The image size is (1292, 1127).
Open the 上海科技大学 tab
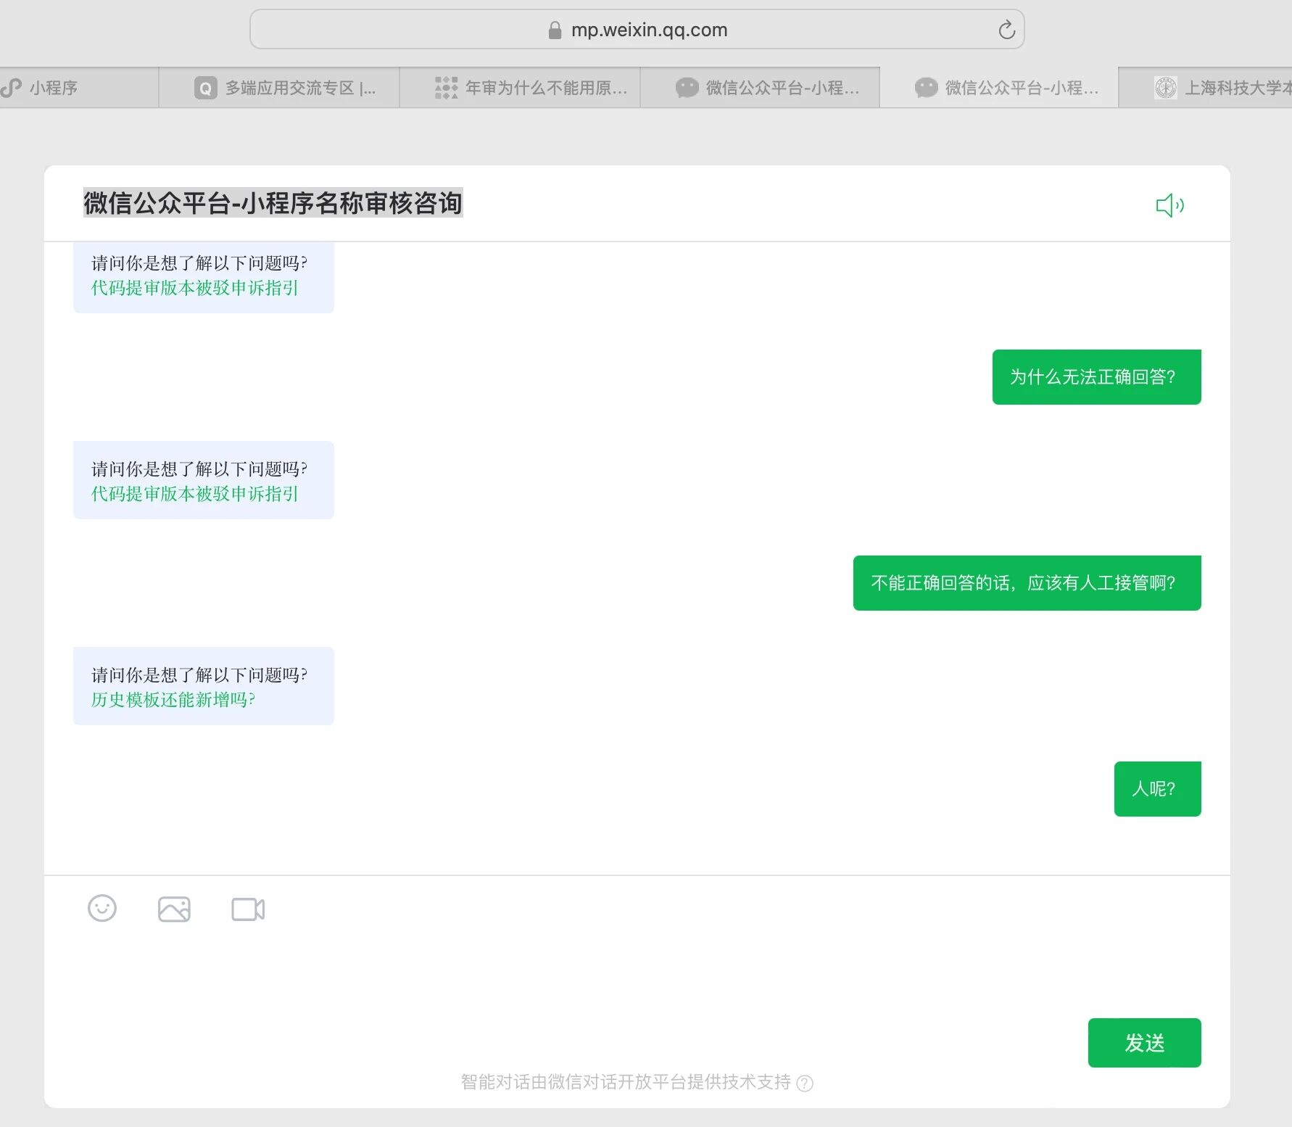click(1206, 88)
